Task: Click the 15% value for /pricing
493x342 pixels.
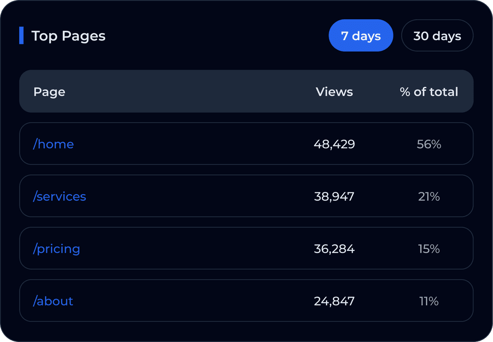Action: pyautogui.click(x=429, y=249)
